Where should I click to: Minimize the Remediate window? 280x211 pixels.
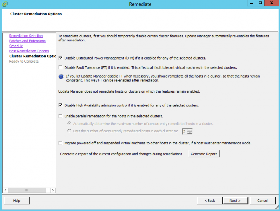(252, 3)
